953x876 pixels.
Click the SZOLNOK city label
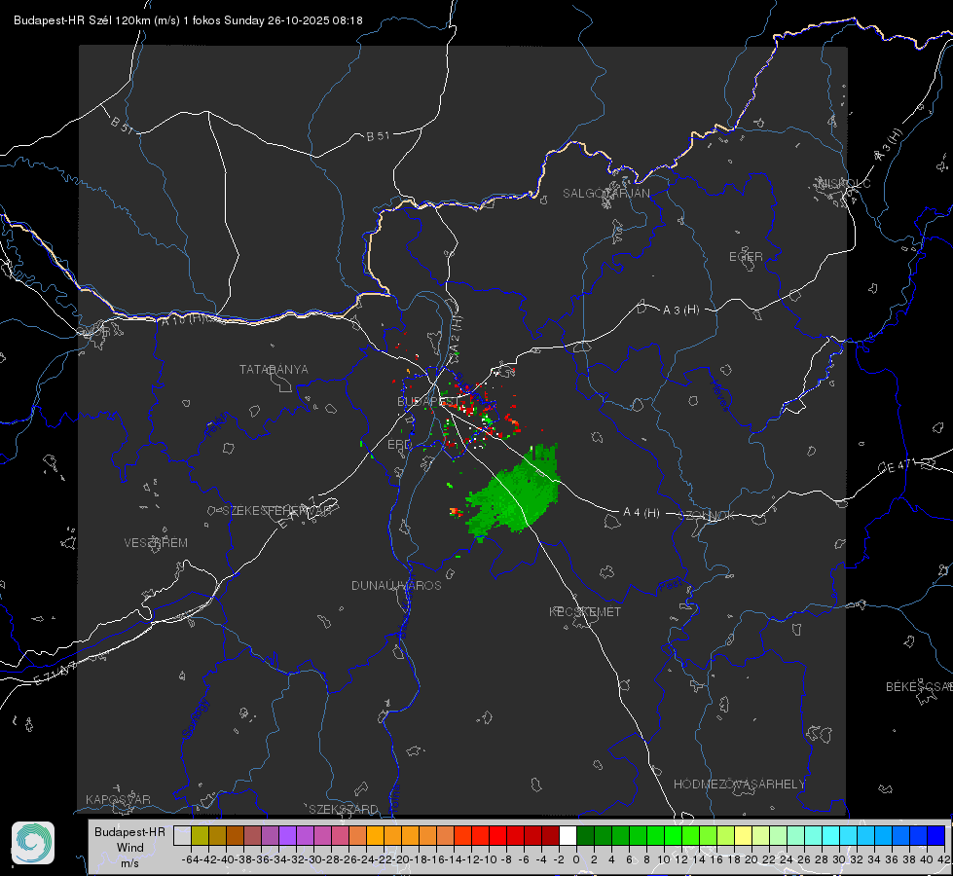click(x=707, y=515)
